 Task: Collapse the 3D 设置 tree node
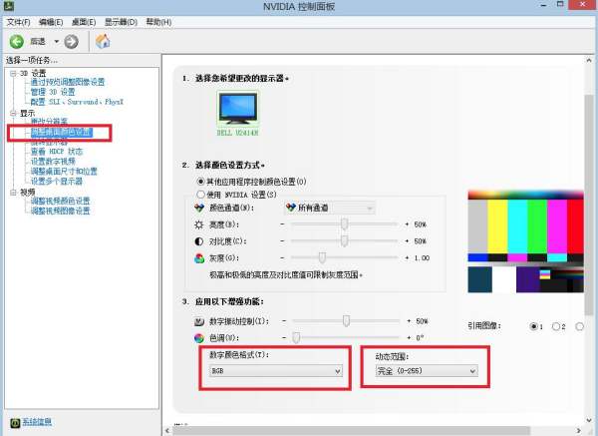point(13,73)
